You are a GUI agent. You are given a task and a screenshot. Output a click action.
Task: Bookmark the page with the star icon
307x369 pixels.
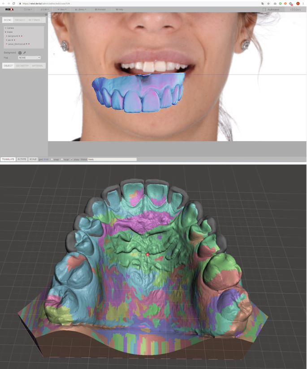click(x=268, y=3)
